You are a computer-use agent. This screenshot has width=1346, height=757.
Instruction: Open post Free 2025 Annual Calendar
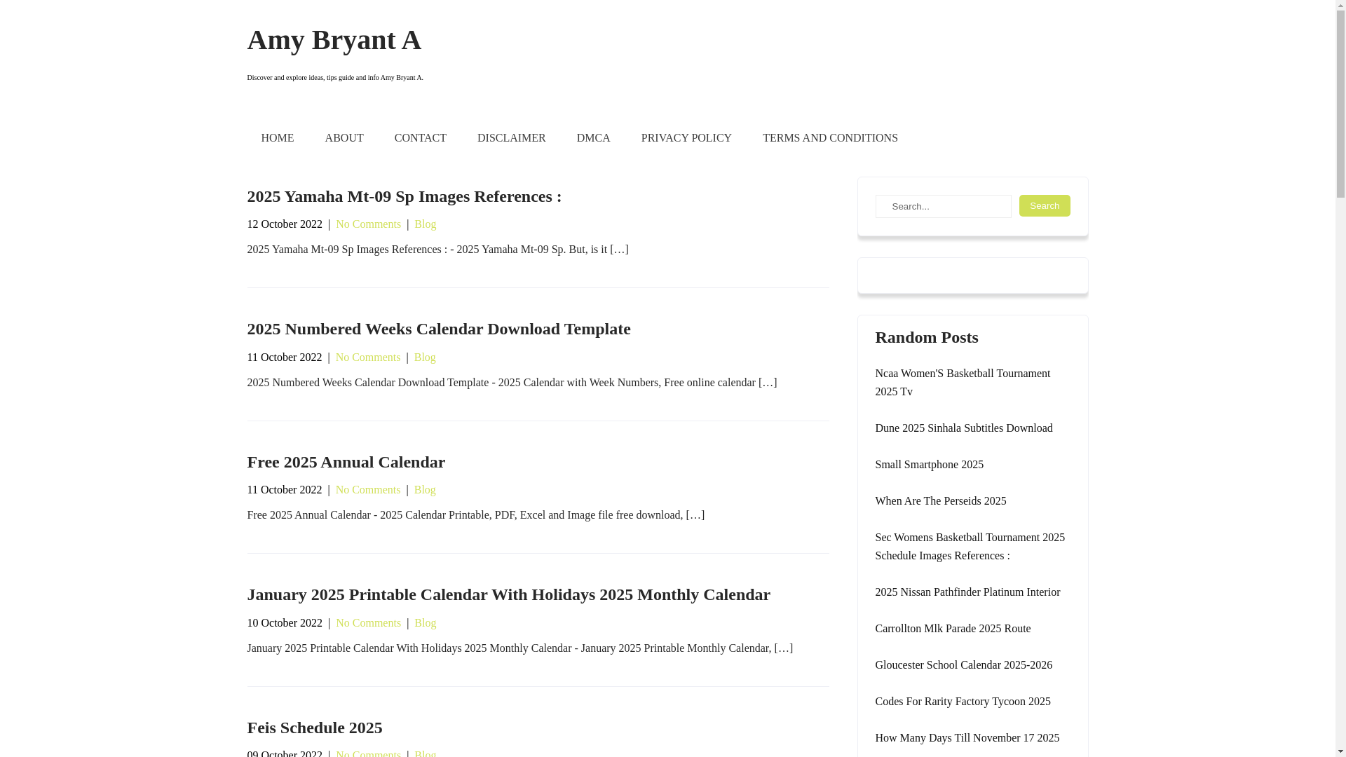346,462
